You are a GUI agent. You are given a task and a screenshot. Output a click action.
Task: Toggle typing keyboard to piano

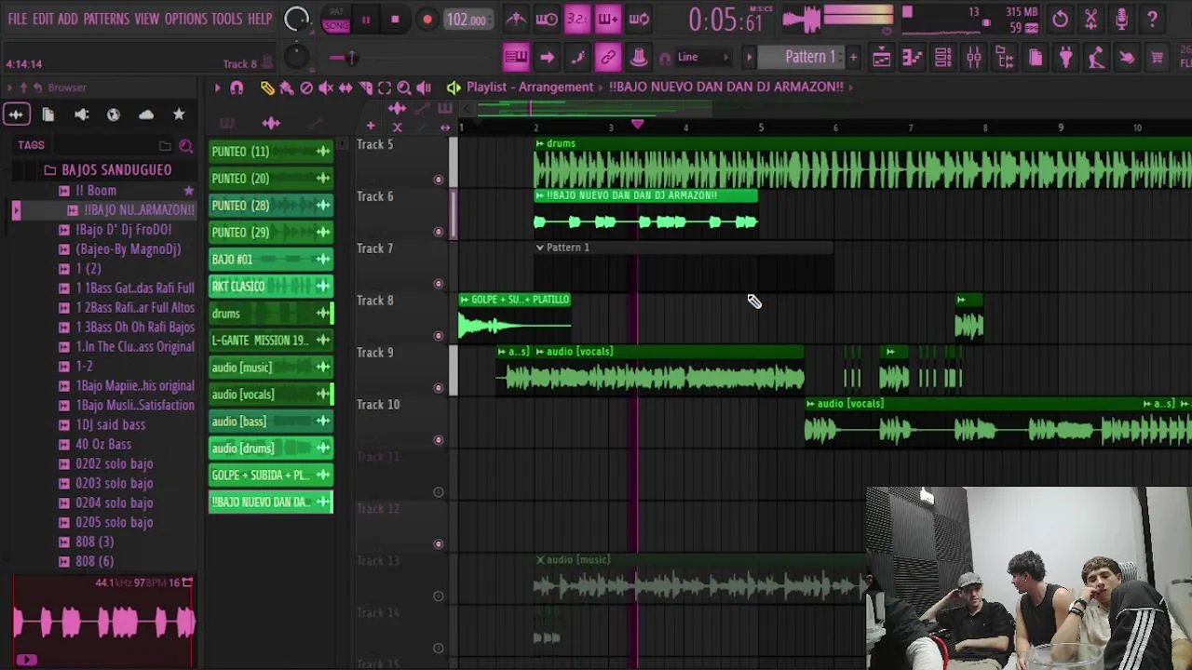(516, 58)
